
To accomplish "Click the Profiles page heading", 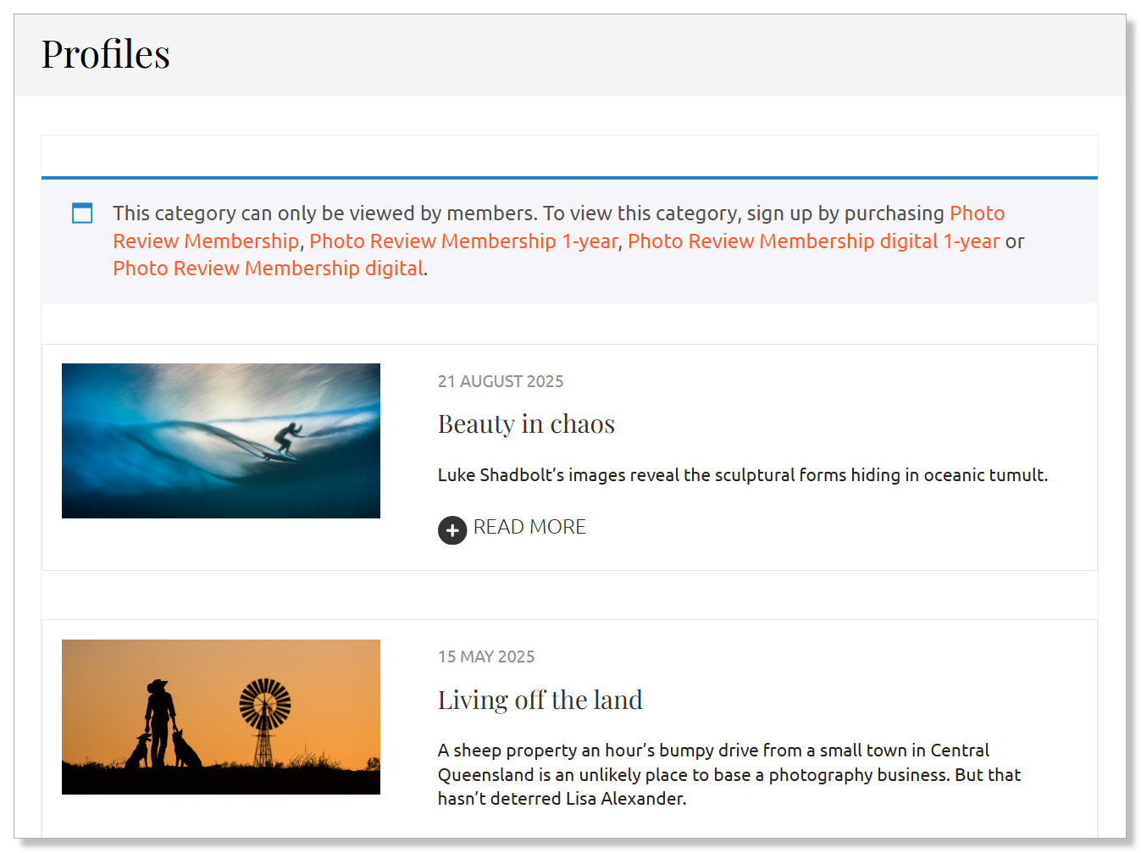I will [x=106, y=54].
